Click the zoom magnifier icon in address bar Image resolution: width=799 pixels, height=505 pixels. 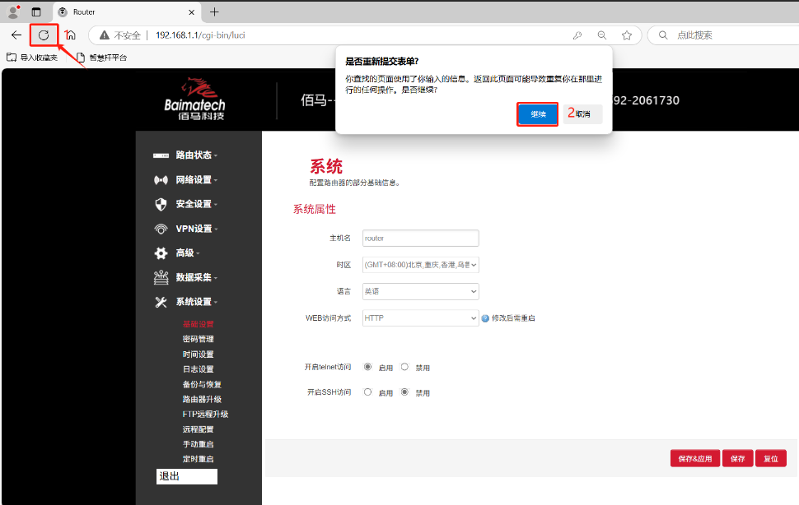(x=602, y=35)
